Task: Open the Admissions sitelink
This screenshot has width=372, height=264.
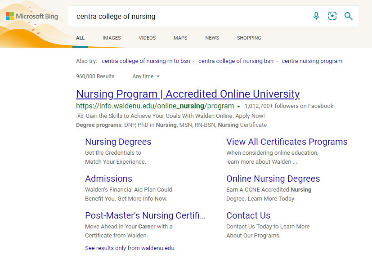Action: 108,179
